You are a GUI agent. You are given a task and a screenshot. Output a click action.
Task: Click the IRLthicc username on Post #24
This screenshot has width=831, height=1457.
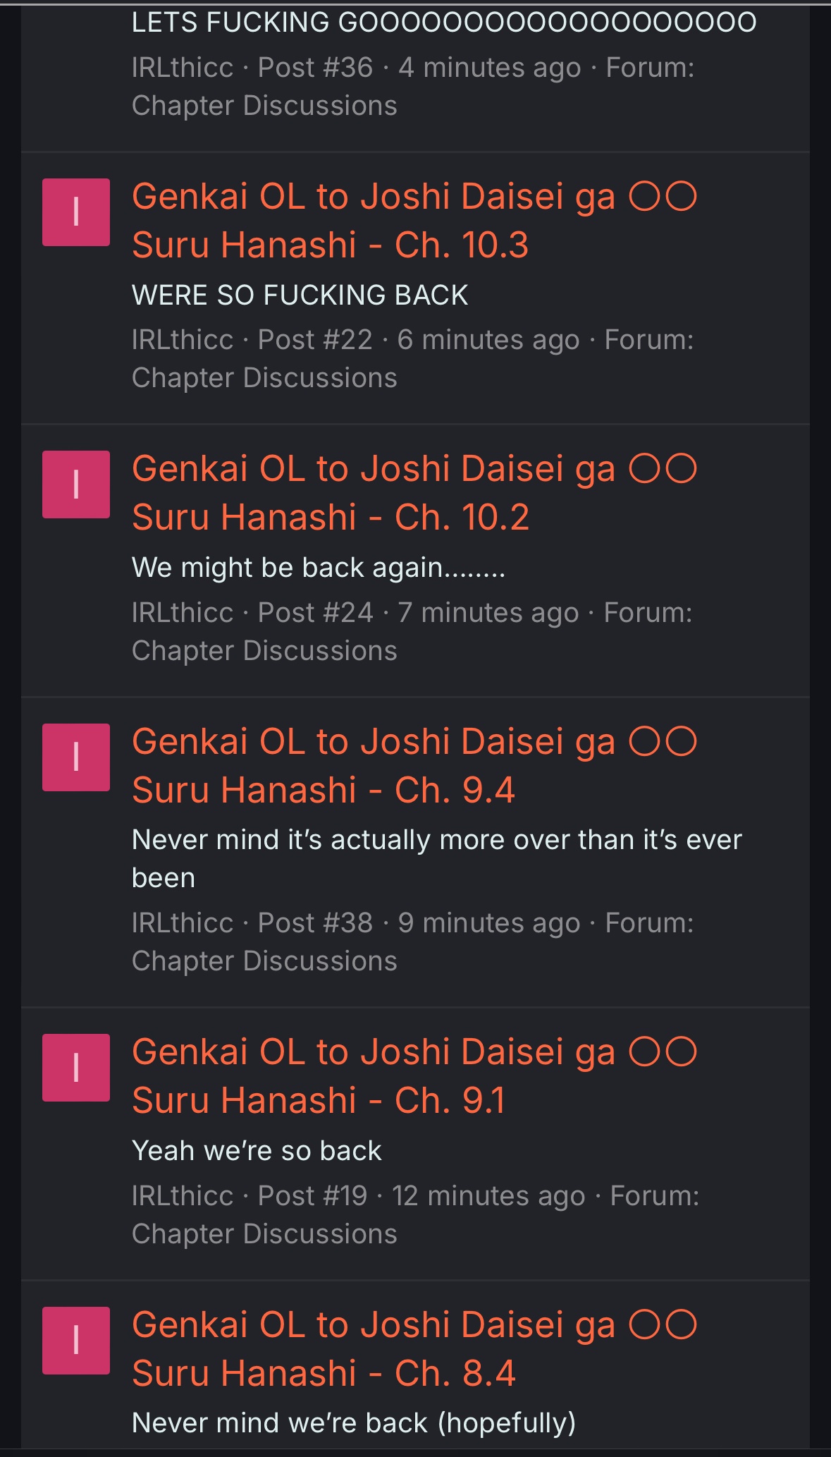point(182,613)
